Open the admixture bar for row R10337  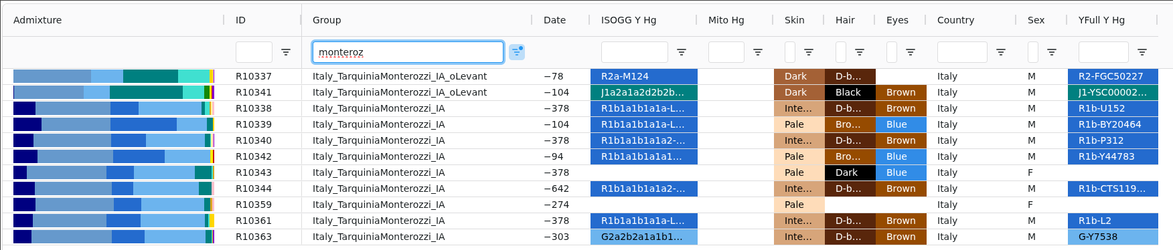tap(114, 76)
